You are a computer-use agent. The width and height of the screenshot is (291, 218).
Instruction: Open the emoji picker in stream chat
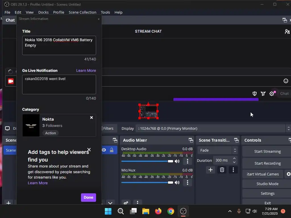point(286,81)
